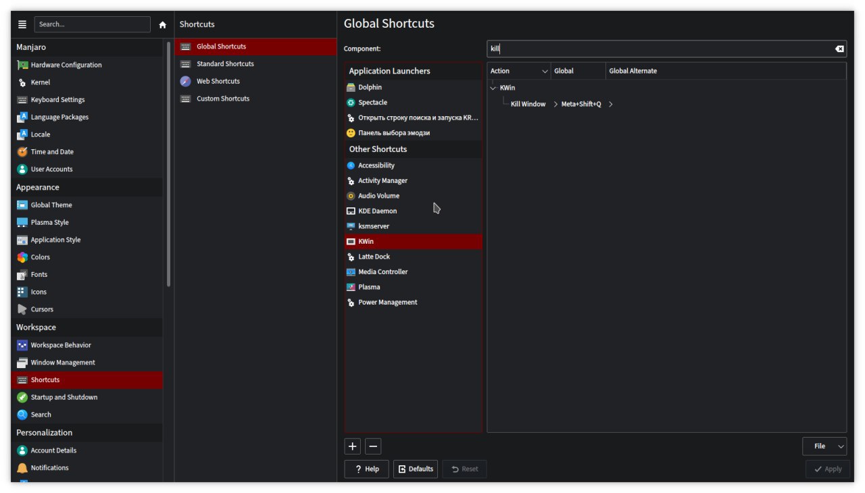Select KWin in component list
This screenshot has width=865, height=493.
413,242
